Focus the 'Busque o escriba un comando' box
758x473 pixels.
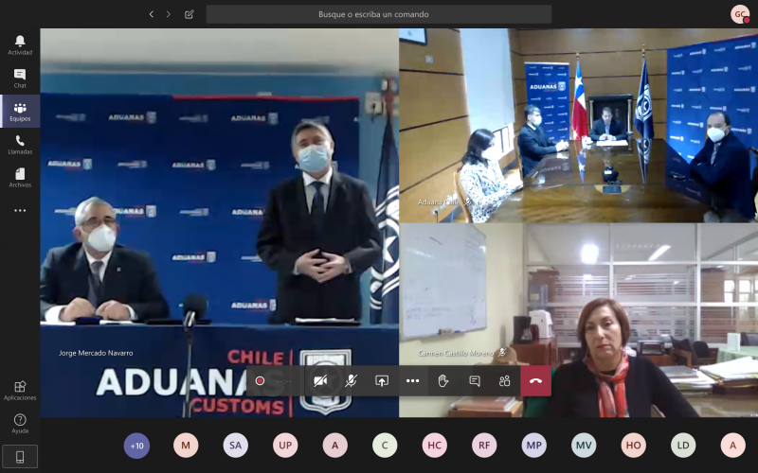(x=378, y=14)
